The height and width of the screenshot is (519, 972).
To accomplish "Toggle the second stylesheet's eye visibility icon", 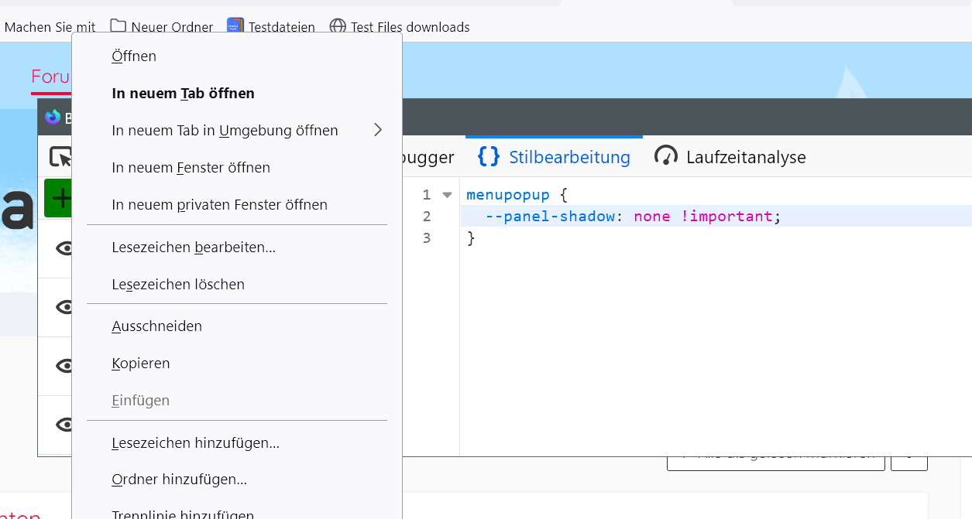I will (65, 307).
